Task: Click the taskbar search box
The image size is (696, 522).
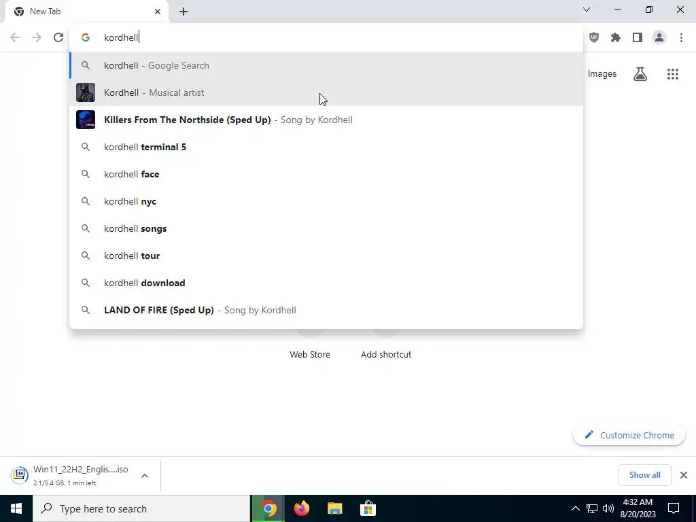Action: click(141, 508)
